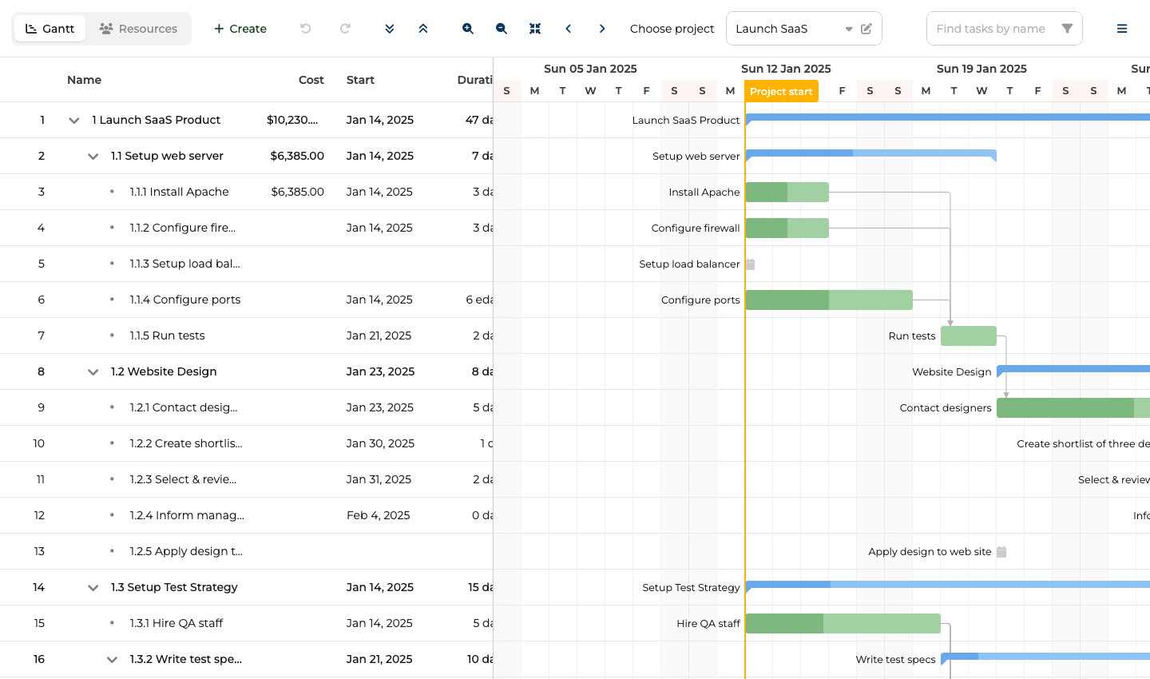Collapse the 1.1 Setup web server group
Viewport: 1150px width, 679px height.
(93, 157)
